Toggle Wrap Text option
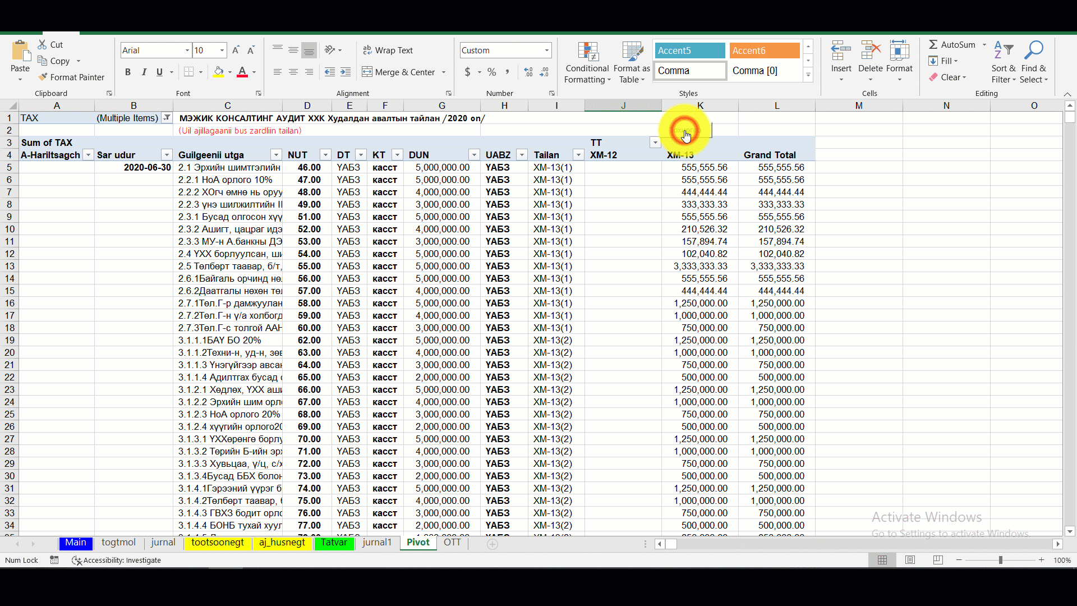The image size is (1077, 606). [388, 50]
